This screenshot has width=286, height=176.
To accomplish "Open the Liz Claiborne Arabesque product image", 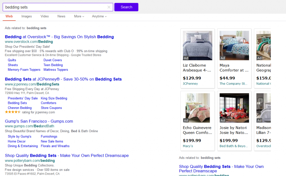I will coord(197,45).
